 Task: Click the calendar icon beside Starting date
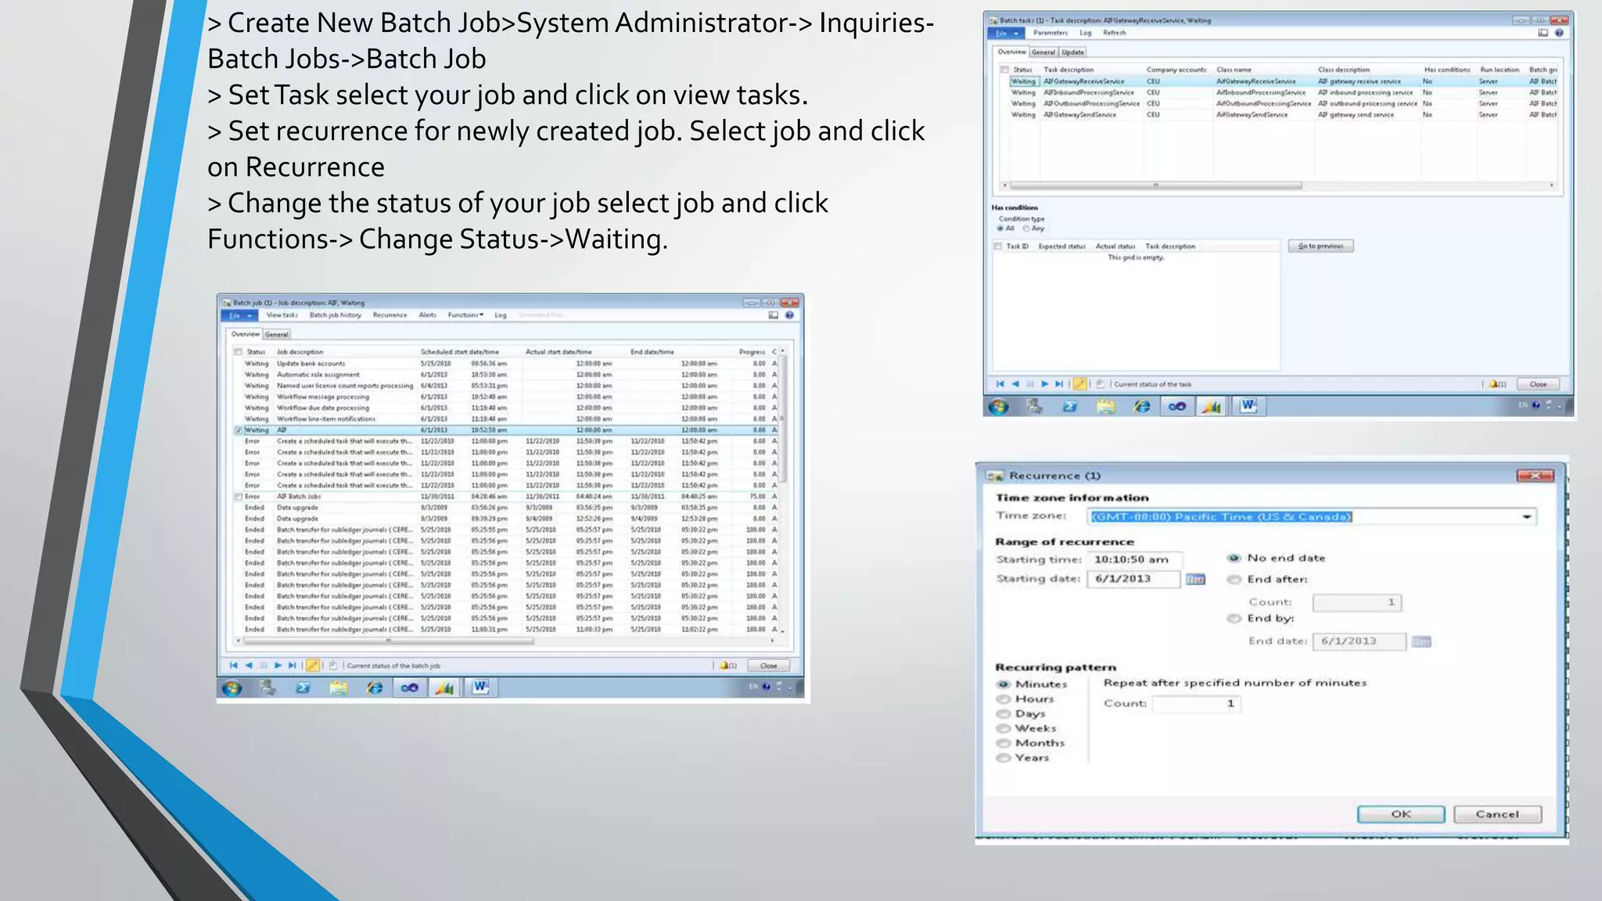(1195, 580)
